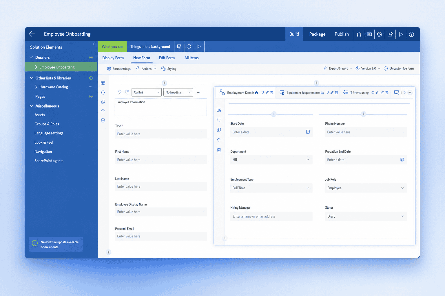Image resolution: width=445 pixels, height=296 pixels.
Task: Open Employee Onboarding more options ellipsis
Action: [x=91, y=67]
